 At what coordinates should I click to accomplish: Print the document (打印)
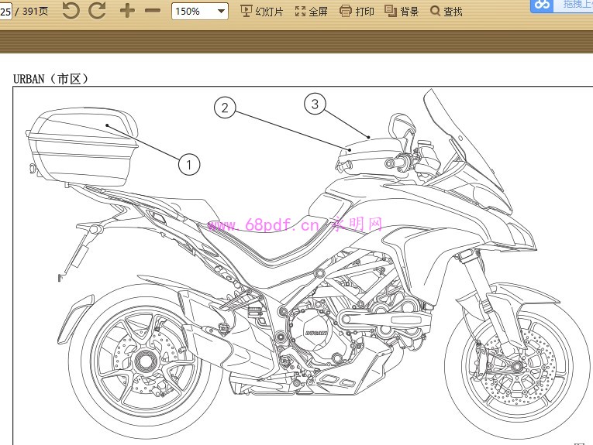tap(357, 11)
